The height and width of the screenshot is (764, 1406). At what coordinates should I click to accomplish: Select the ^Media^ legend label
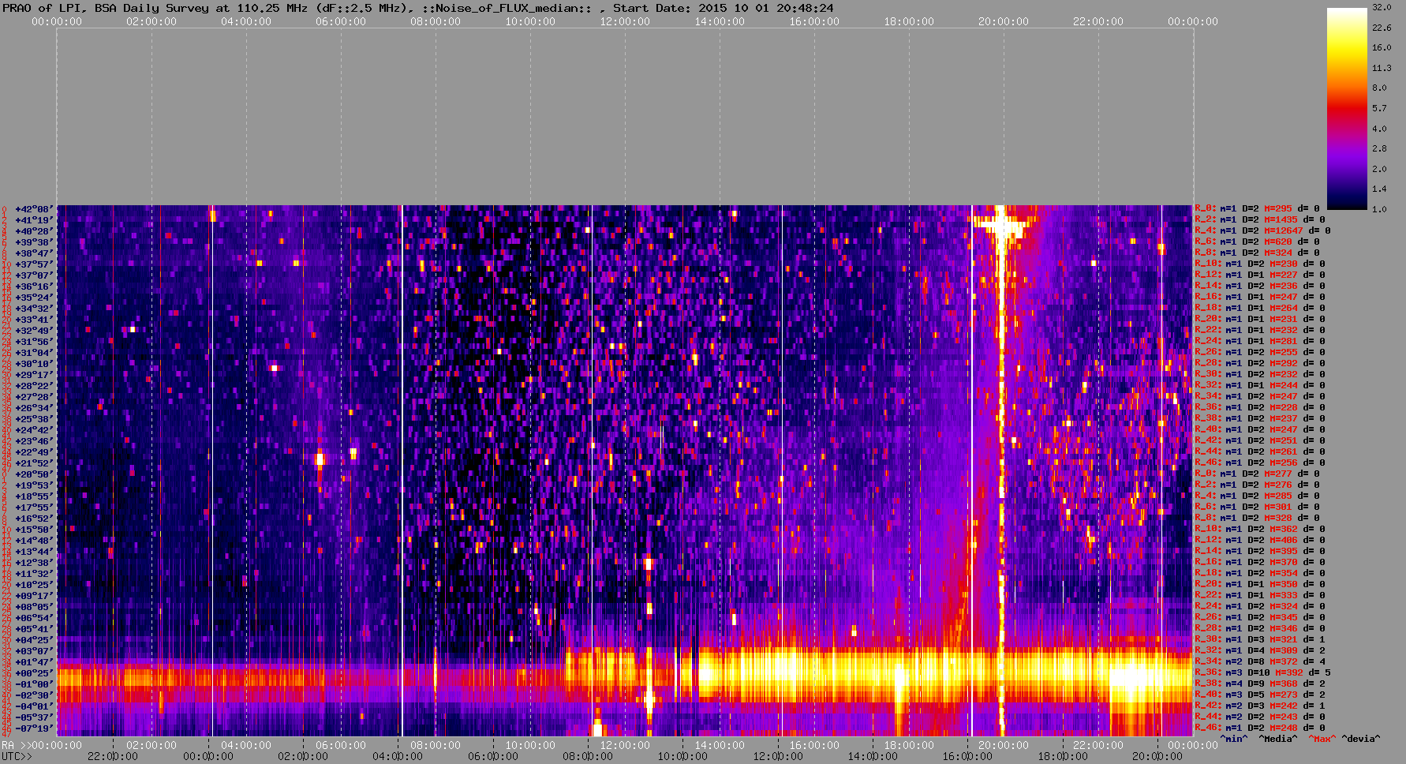(x=1277, y=739)
